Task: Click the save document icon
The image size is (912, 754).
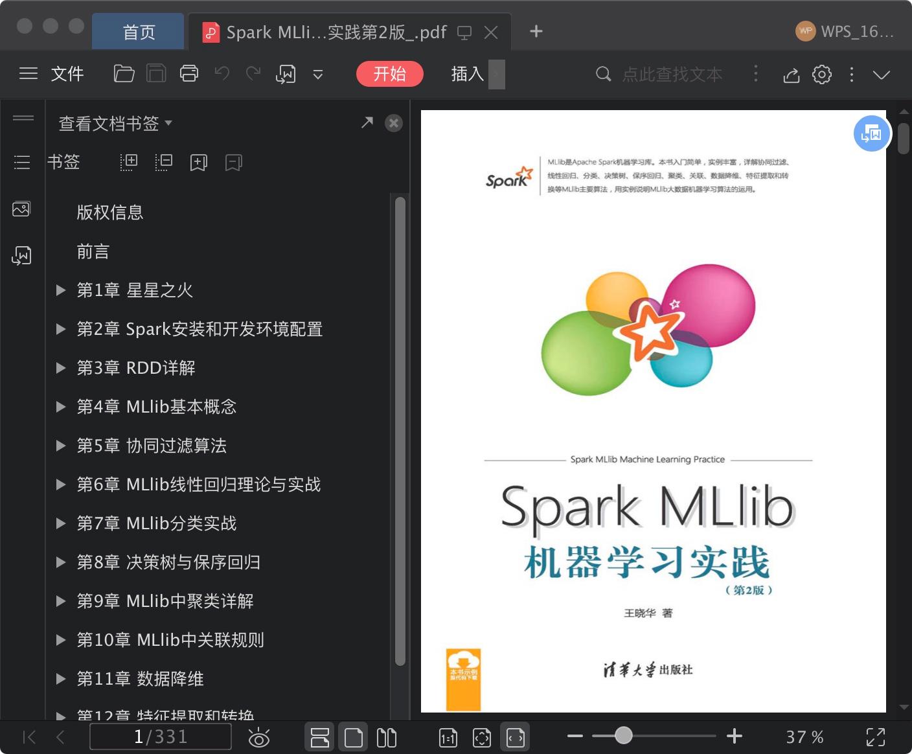Action: [x=156, y=74]
